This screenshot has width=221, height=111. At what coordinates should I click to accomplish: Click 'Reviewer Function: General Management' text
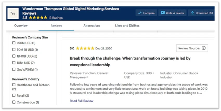[x=89, y=75]
